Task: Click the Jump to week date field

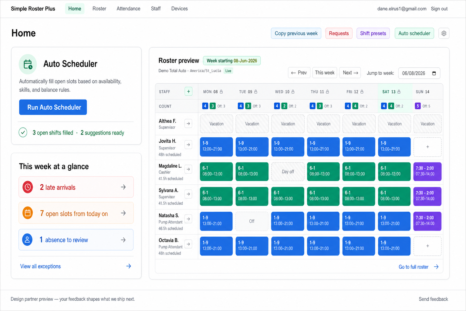Action: tap(419, 73)
